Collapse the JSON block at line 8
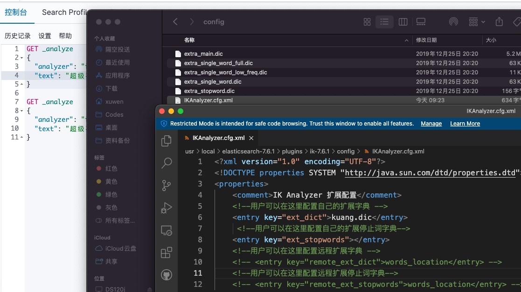Viewport: 521px width, 292px height. [21, 111]
